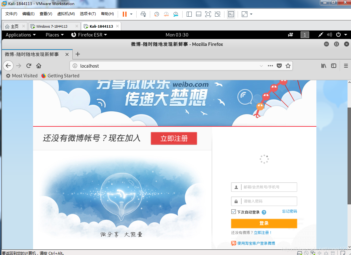Open the Most Visited bookmarks folder
Screen dimensions: 351x255
[x=22, y=76]
